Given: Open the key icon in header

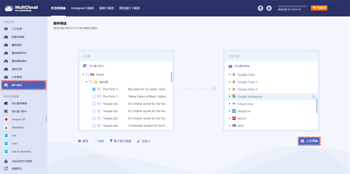Looking at the screenshot, I should click(x=260, y=8).
